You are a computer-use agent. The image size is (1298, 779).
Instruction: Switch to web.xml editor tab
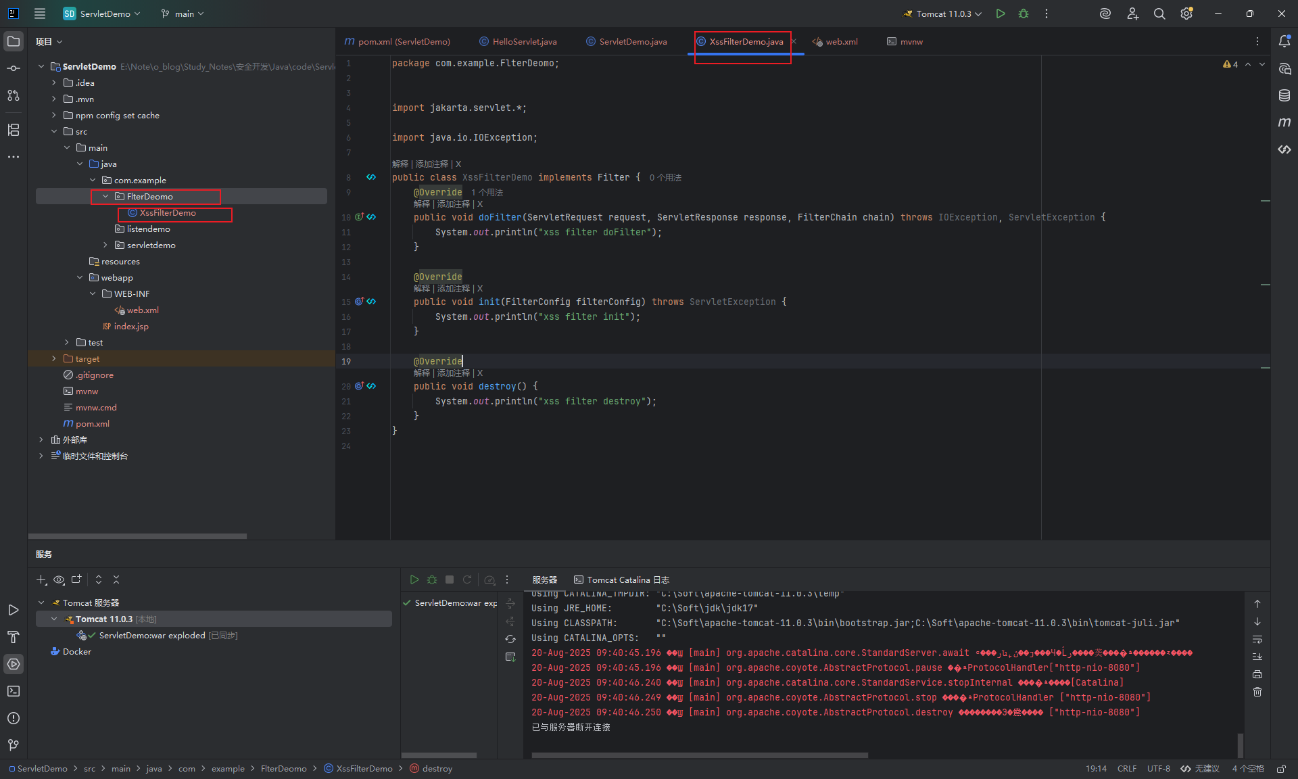coord(836,42)
